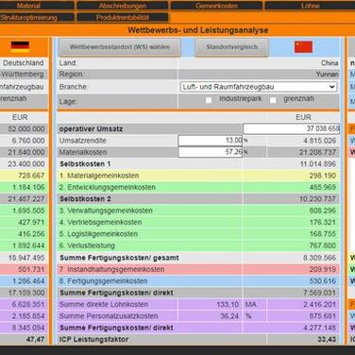
Task: Click the 6. Verlustleistung row
Action: (x=198, y=245)
